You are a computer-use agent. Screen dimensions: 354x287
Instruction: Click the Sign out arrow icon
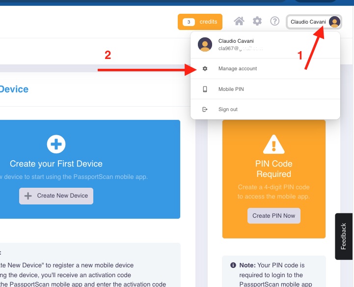click(x=205, y=110)
